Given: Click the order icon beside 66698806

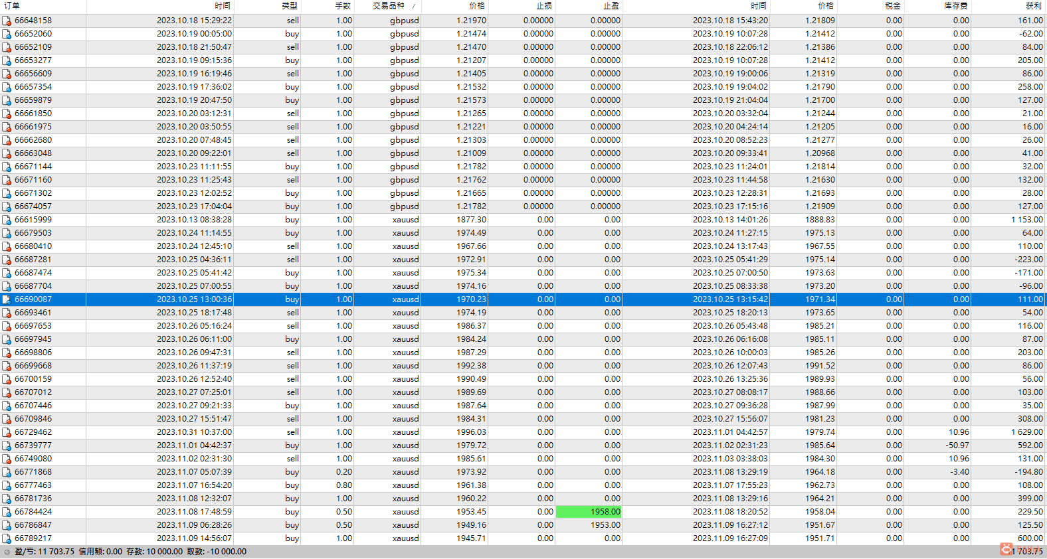Looking at the screenshot, I should 7,353.
